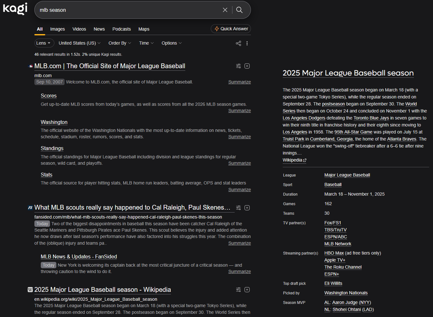433x317 pixels.
Task: Expand the Order By dropdown
Action: [x=120, y=43]
